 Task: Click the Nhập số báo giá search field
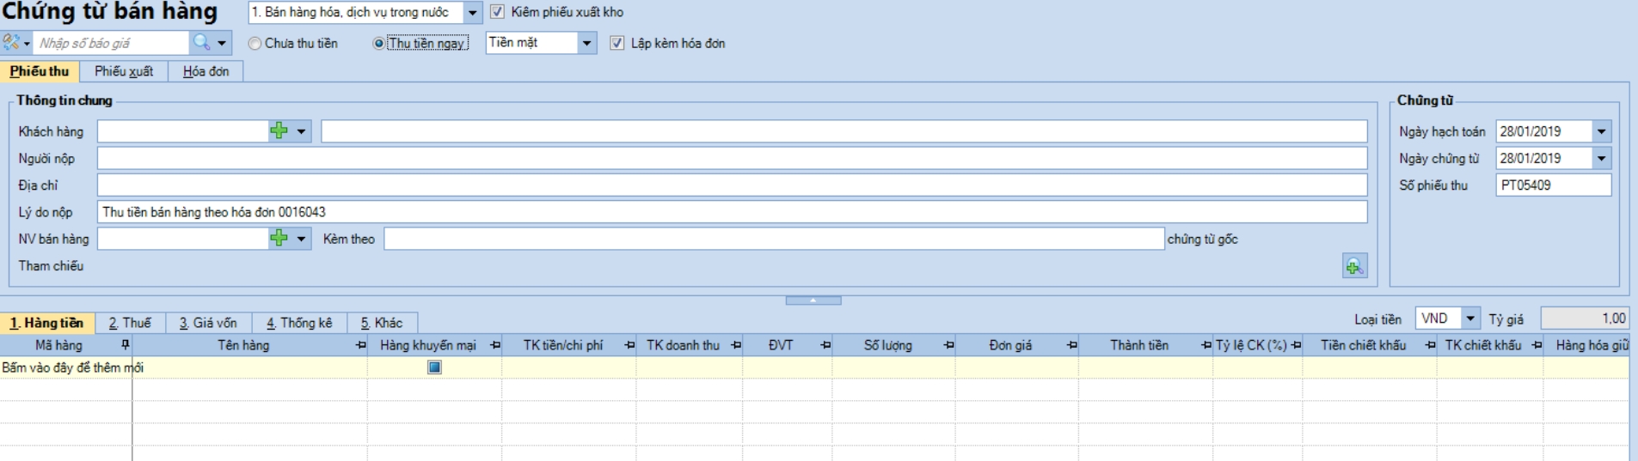pyautogui.click(x=111, y=43)
